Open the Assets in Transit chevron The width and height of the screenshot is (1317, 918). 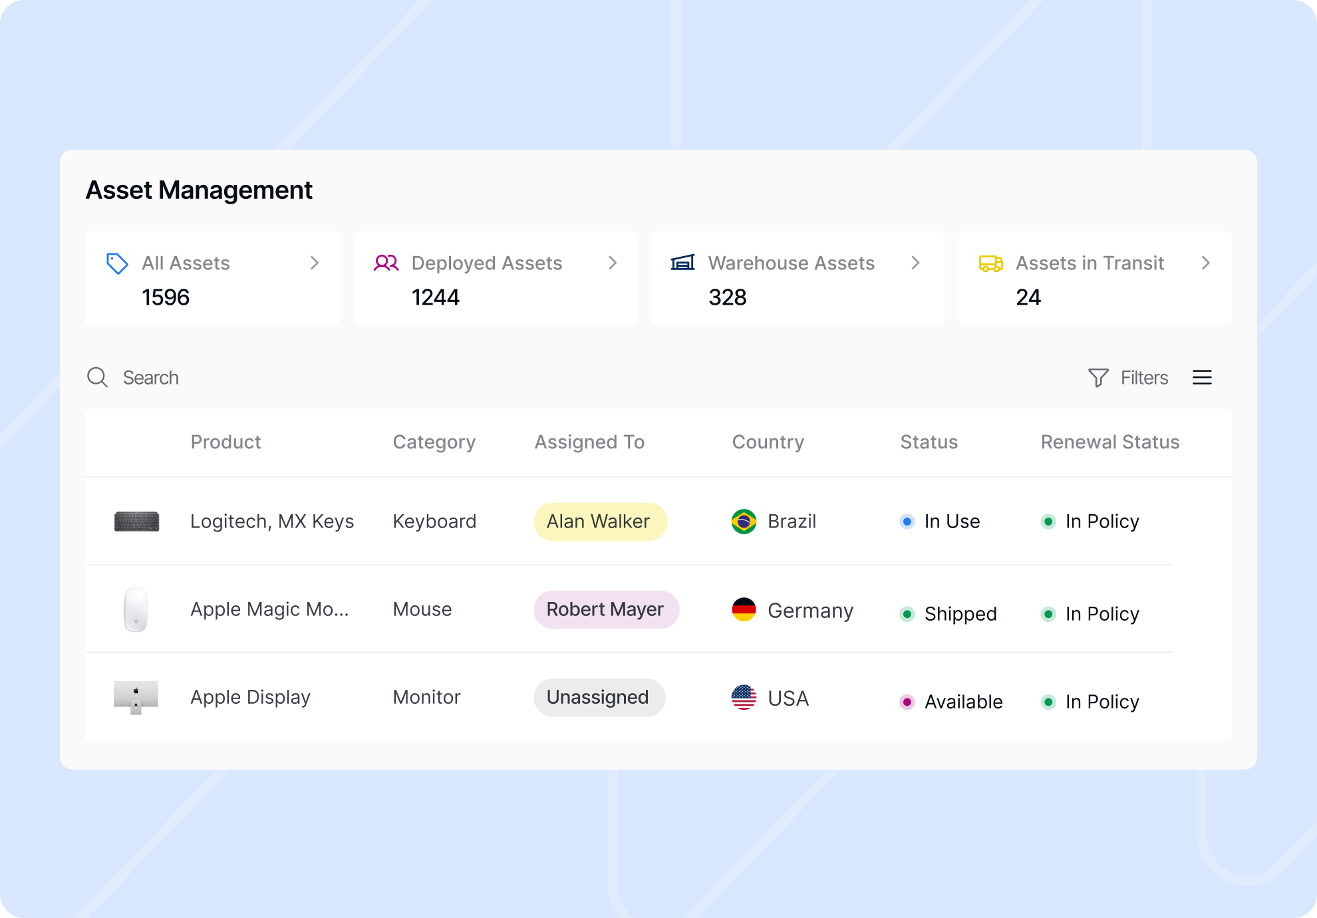[x=1205, y=263]
